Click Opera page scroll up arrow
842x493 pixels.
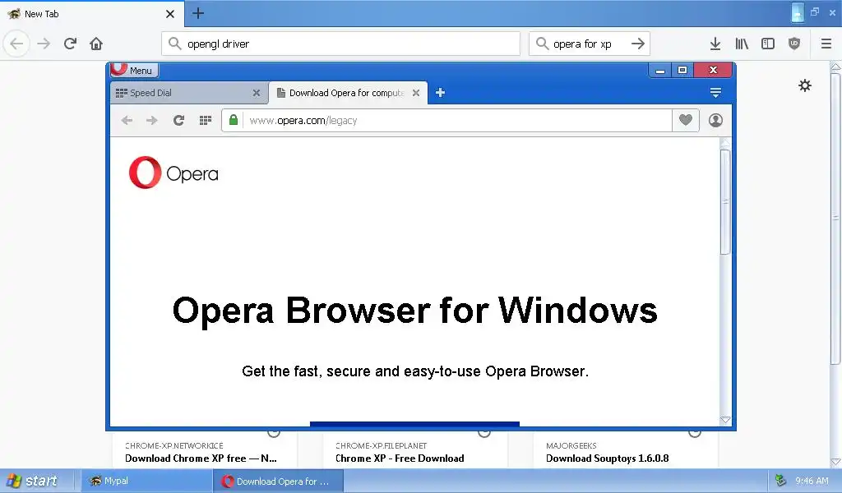(x=725, y=143)
